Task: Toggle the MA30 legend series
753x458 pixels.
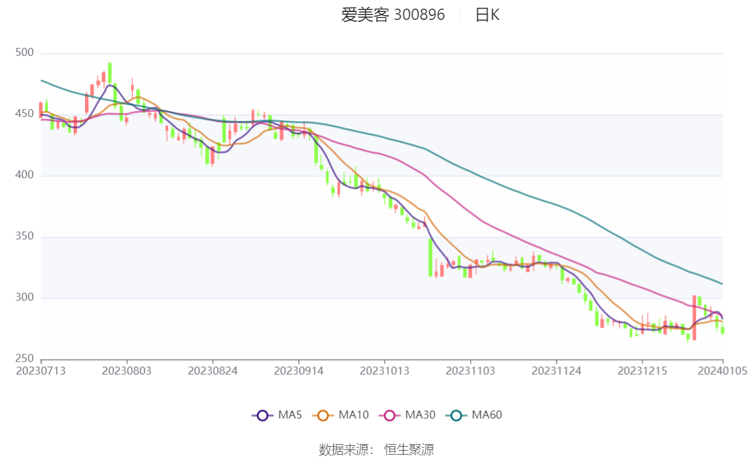Action: pyautogui.click(x=407, y=415)
